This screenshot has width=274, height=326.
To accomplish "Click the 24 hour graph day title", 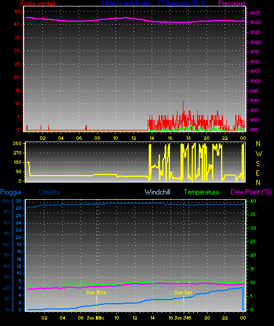I will [x=153, y=4].
